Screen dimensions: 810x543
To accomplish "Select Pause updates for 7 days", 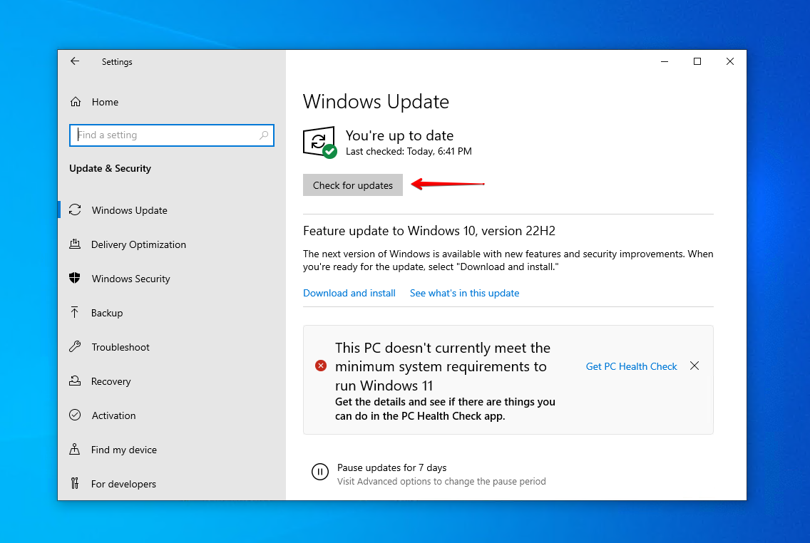I will (x=391, y=467).
